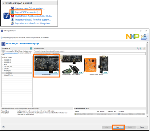
Task: Expand the LPC86x tree node
Action: click(3, 69)
